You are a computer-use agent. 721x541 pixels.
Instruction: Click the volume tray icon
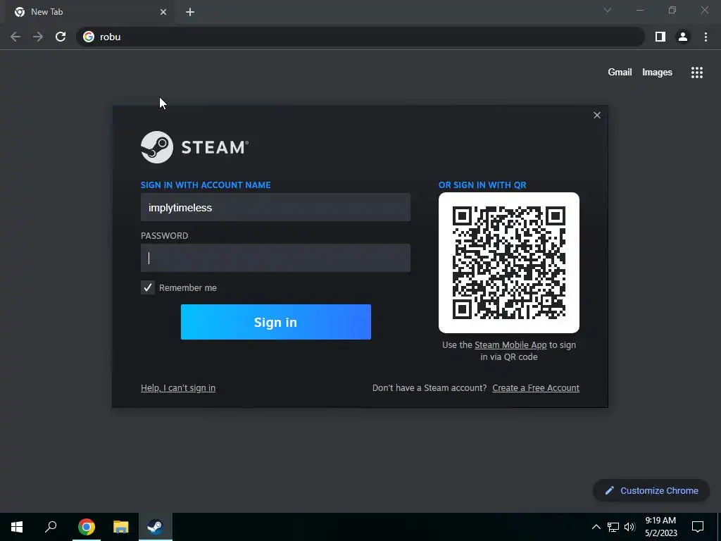point(629,527)
